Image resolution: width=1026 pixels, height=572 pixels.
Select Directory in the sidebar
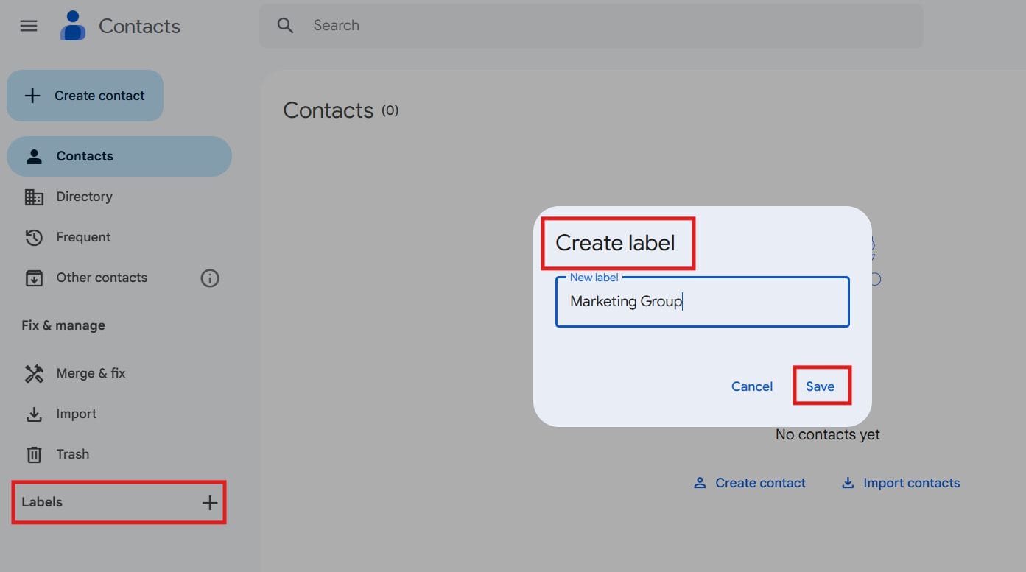84,197
